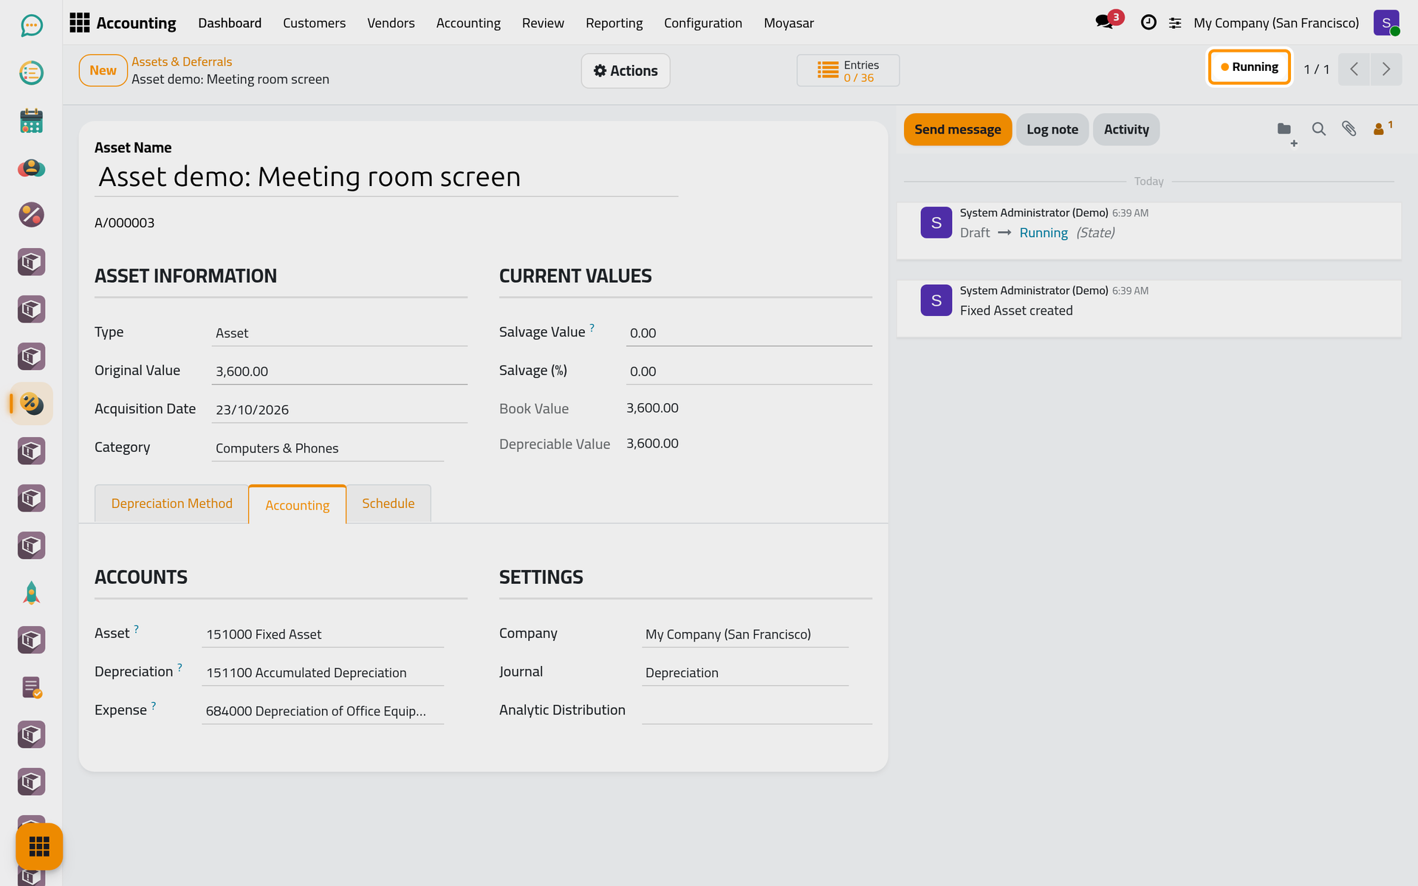Click the New record button
Viewport: 1418px width, 886px height.
tap(103, 71)
